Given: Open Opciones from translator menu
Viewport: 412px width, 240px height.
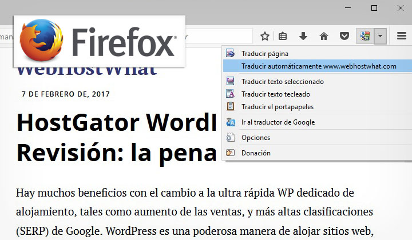Looking at the screenshot, I should click(318, 138).
